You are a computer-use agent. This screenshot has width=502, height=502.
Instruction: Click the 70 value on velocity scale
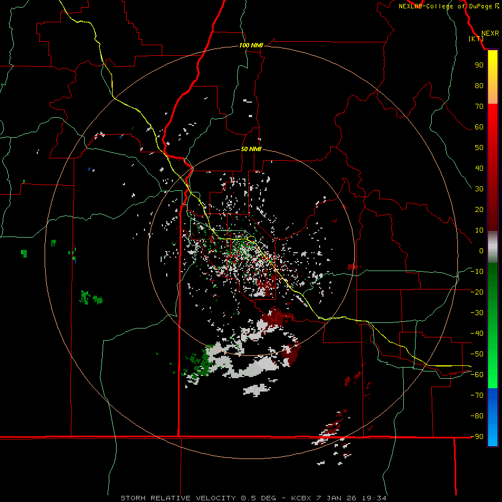479,107
